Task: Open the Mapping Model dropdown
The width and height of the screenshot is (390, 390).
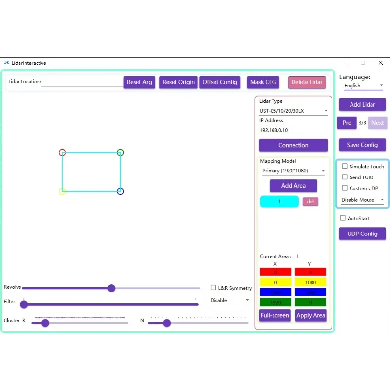Action: coord(293,171)
